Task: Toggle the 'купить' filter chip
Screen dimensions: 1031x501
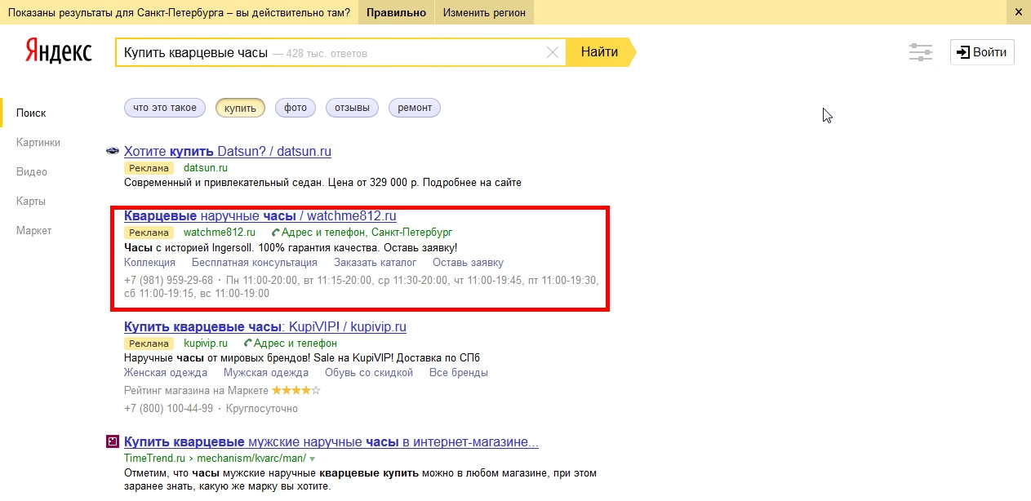Action: [x=240, y=108]
